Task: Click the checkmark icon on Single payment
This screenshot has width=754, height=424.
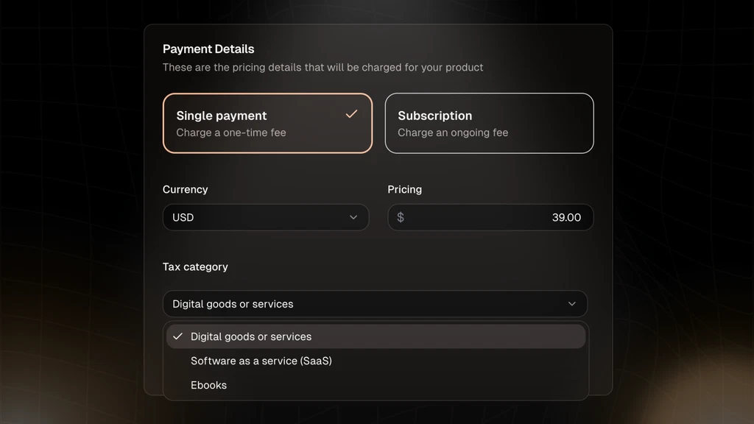Action: pos(352,114)
